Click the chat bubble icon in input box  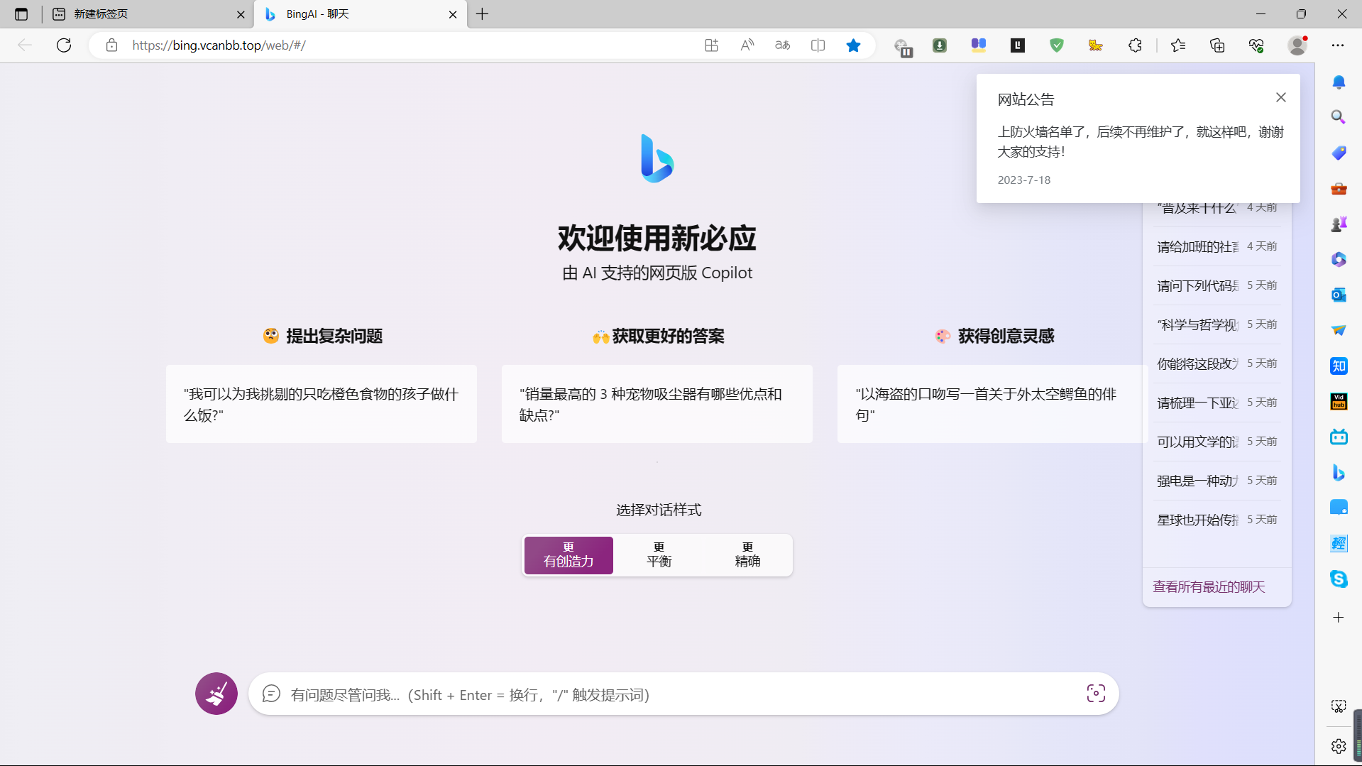[x=271, y=694]
